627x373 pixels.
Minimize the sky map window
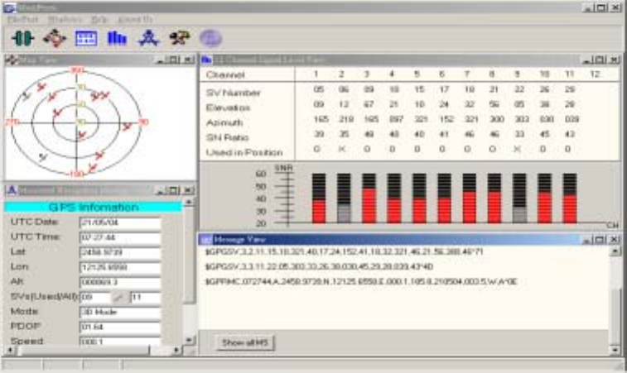[x=161, y=60]
